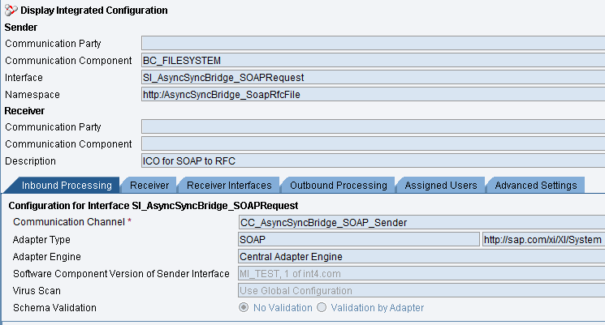Click the CC_AsyncSyncBridge_SOAP_Sender Communication Channel field
This screenshot has height=325, width=605.
tap(421, 222)
